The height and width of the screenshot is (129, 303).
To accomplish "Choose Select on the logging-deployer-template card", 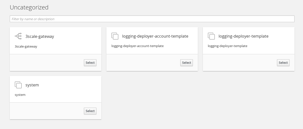I will 283,63.
